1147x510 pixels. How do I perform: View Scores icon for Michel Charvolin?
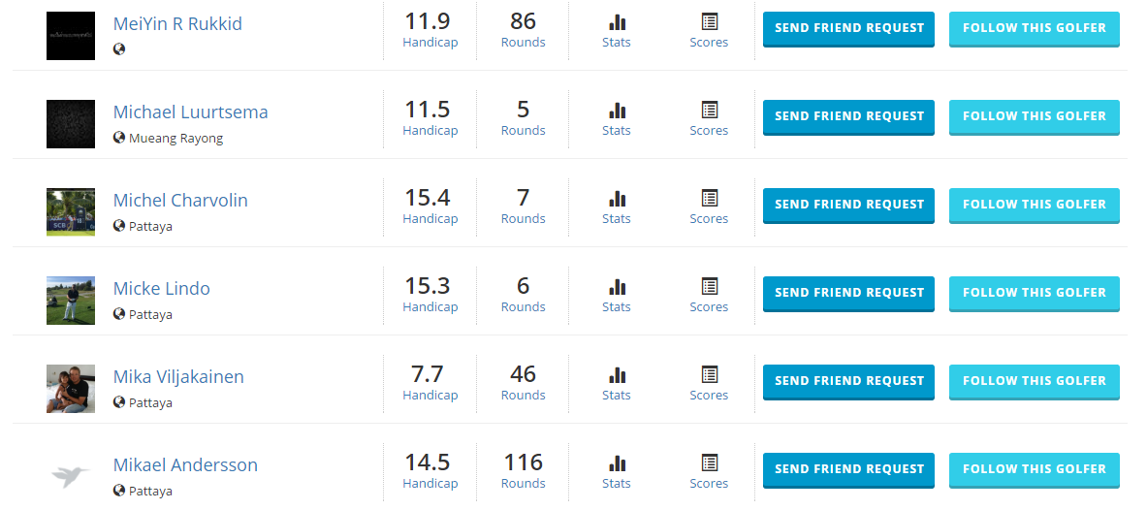point(709,199)
